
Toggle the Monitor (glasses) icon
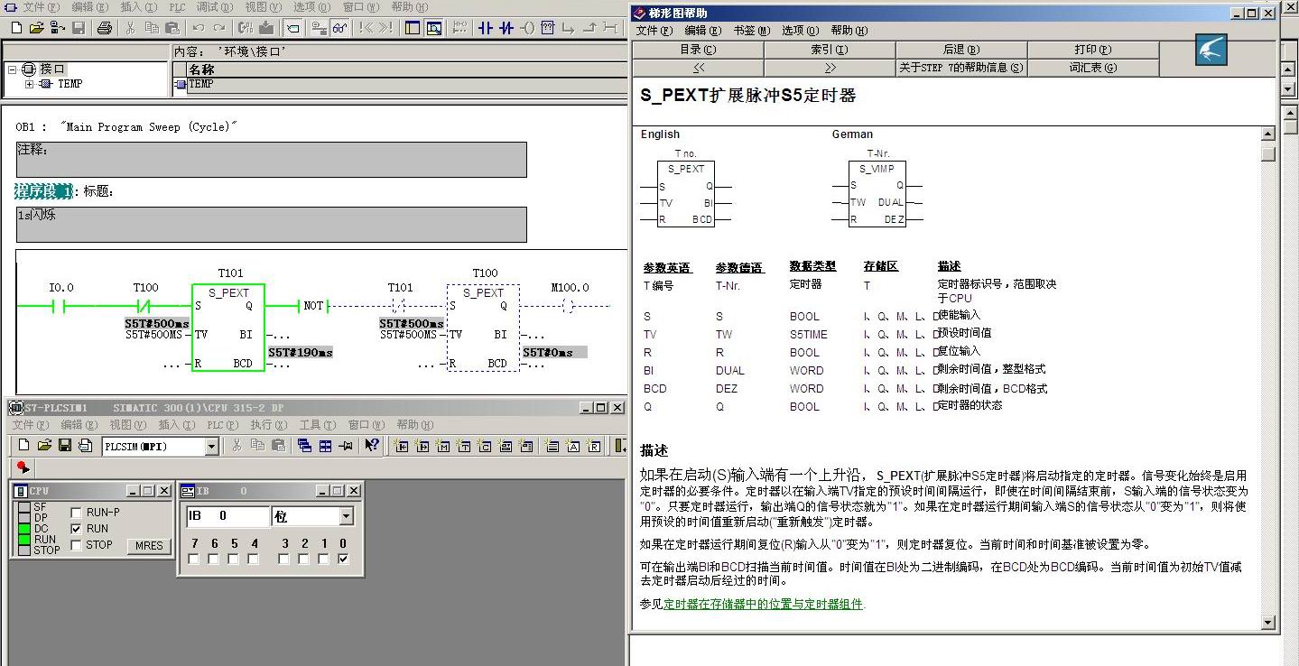tap(340, 28)
